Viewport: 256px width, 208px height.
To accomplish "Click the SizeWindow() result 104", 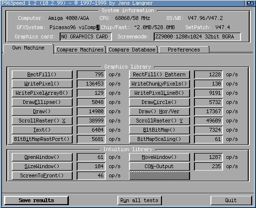I will click(x=91, y=167).
